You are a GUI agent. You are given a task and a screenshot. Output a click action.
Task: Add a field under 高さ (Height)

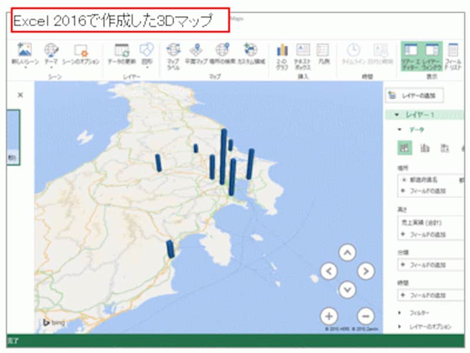(x=427, y=234)
